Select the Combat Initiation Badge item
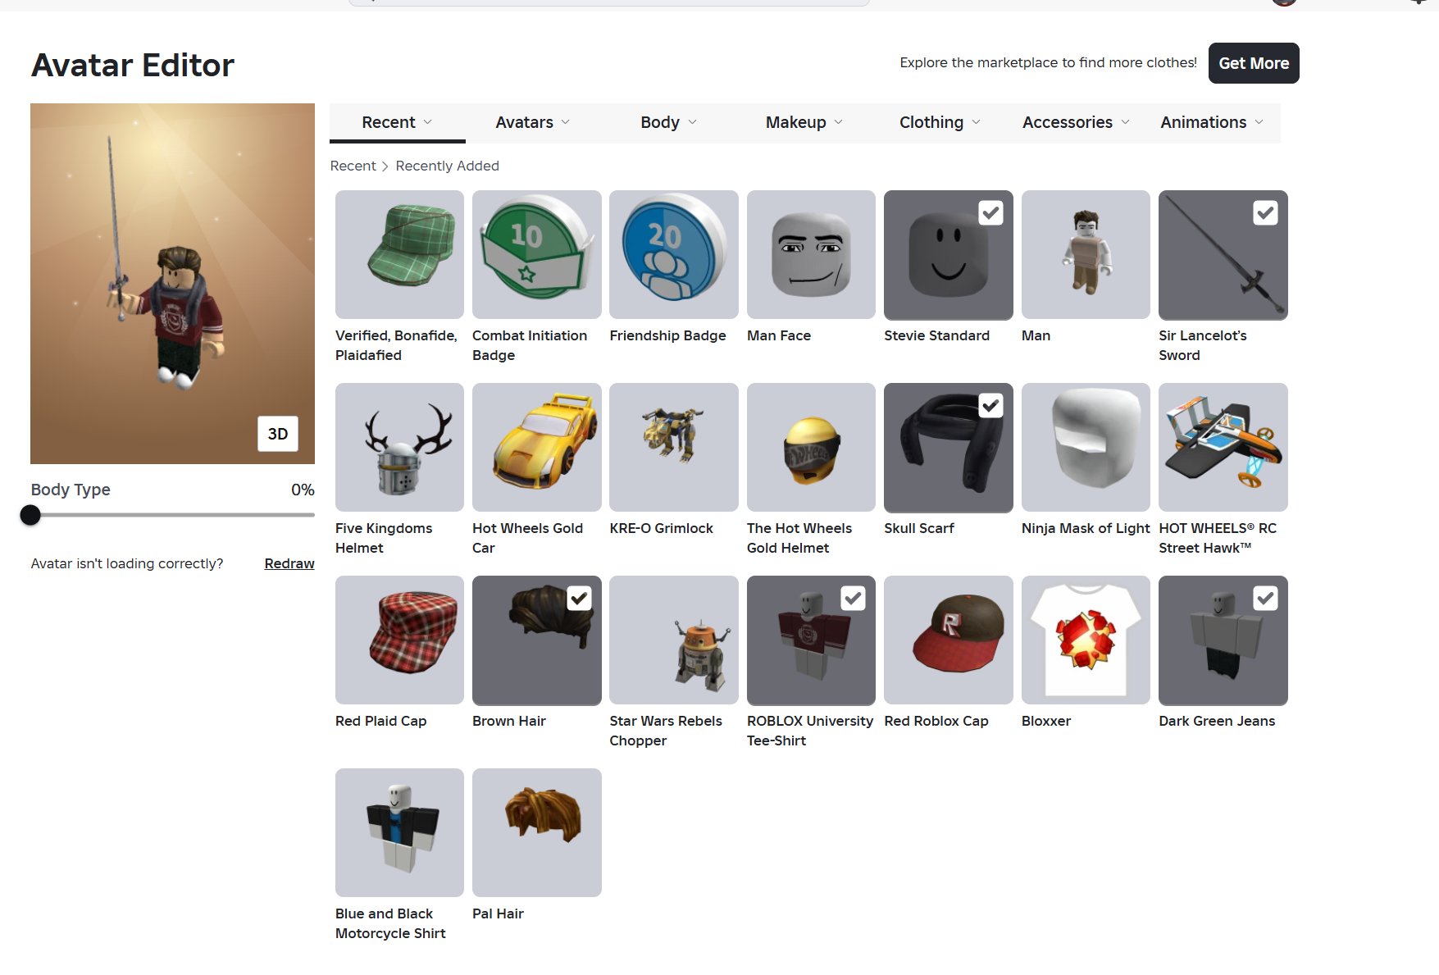 [536, 255]
